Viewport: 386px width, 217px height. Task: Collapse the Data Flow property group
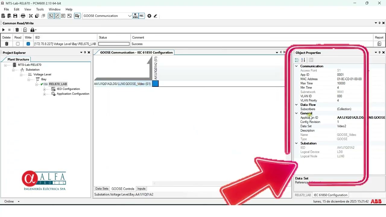[296, 105]
